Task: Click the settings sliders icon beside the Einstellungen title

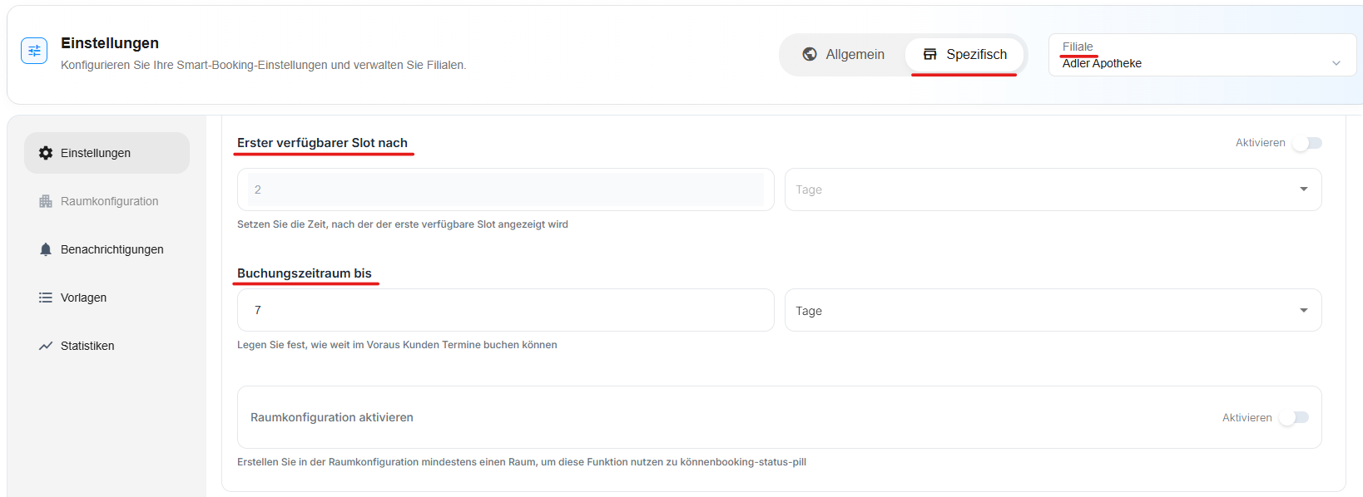Action: coord(34,51)
